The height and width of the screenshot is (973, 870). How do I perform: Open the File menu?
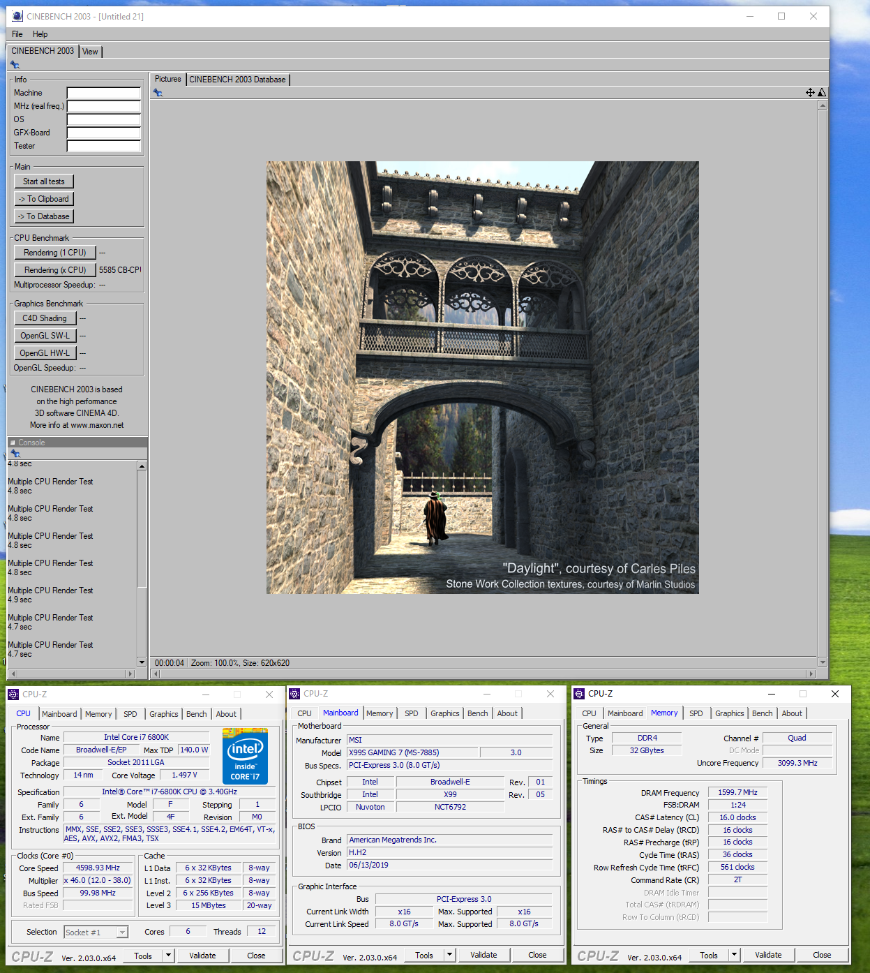click(17, 34)
